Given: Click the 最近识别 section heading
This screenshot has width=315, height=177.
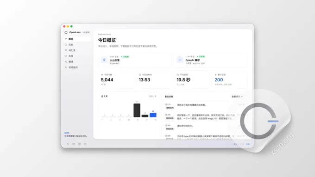Looking at the screenshot, I should tap(169, 97).
